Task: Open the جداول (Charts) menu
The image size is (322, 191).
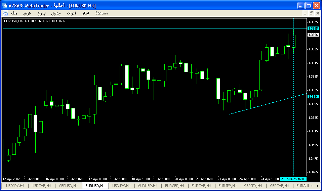Action: coord(56,13)
